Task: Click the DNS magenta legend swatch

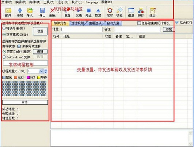Action: coord(28,77)
